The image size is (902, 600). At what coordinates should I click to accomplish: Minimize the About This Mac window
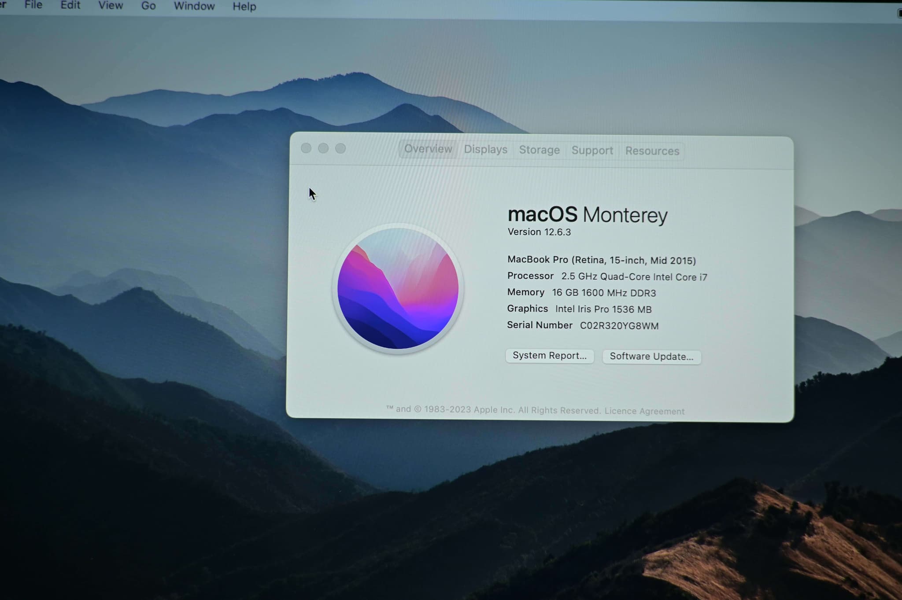[323, 148]
